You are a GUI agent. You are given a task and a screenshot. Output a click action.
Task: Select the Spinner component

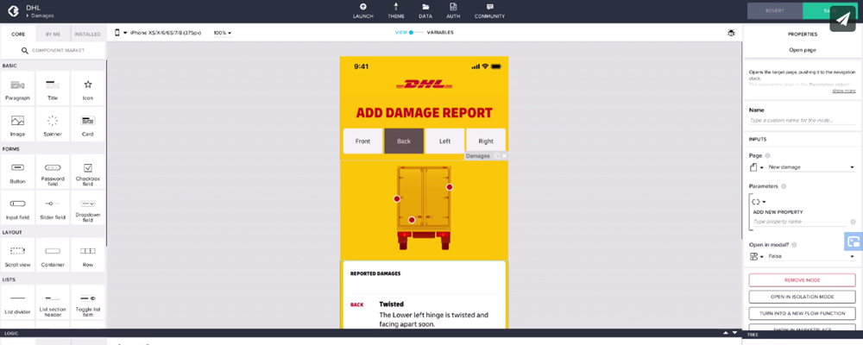pos(53,124)
